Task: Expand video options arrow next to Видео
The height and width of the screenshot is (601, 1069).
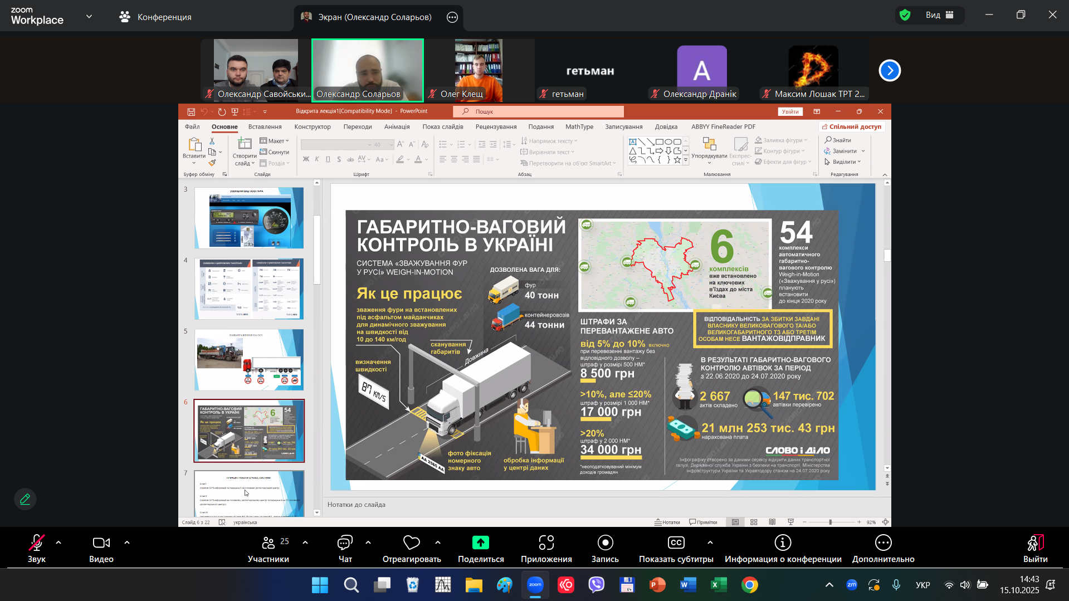Action: coord(127,543)
